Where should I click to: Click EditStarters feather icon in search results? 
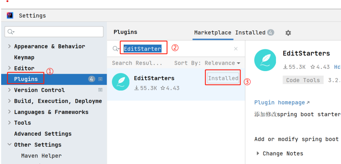tap(120, 82)
